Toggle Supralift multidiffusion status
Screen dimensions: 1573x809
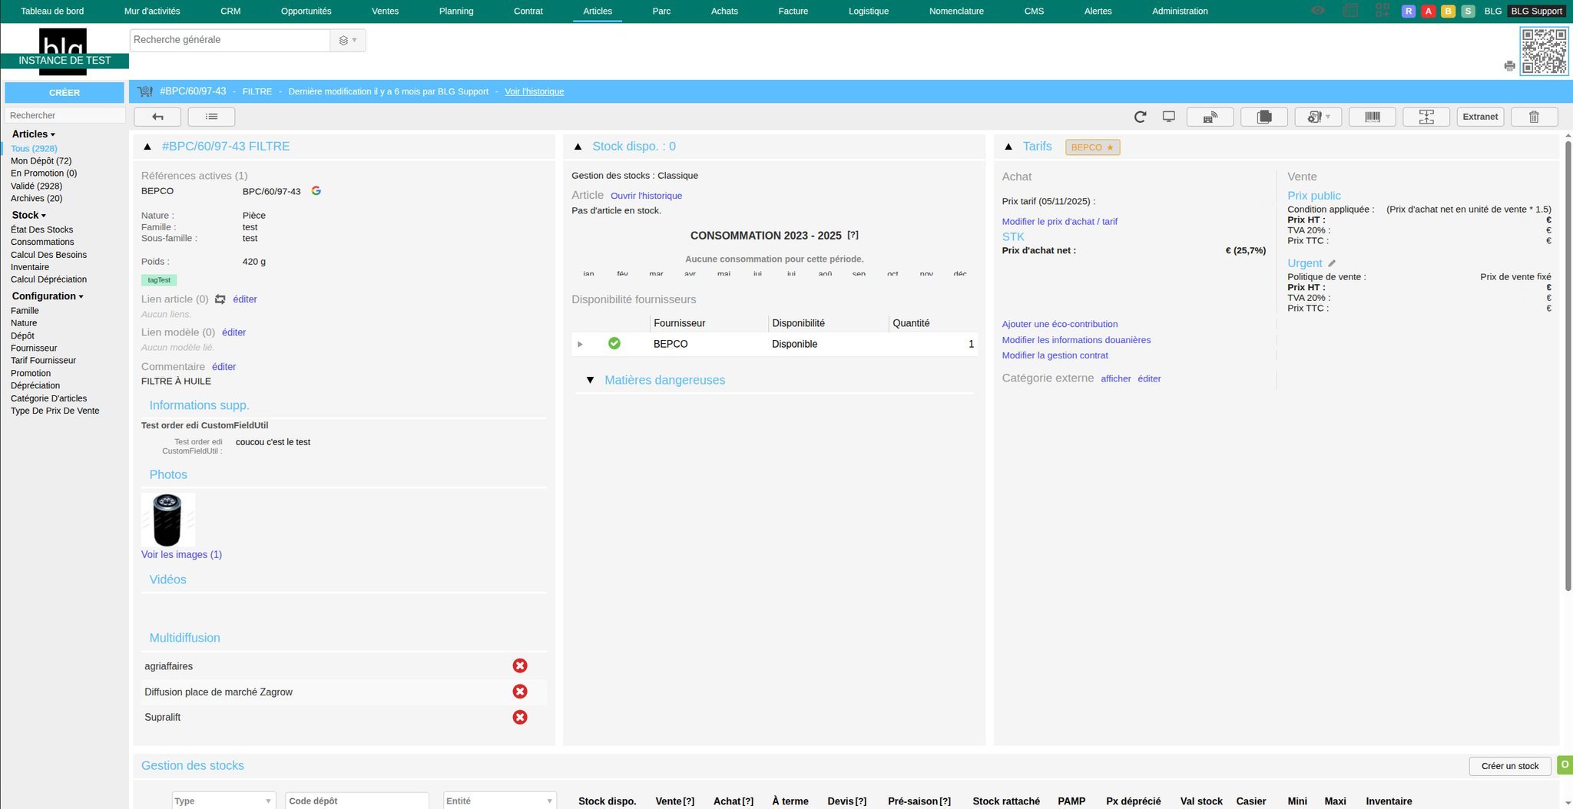click(520, 717)
